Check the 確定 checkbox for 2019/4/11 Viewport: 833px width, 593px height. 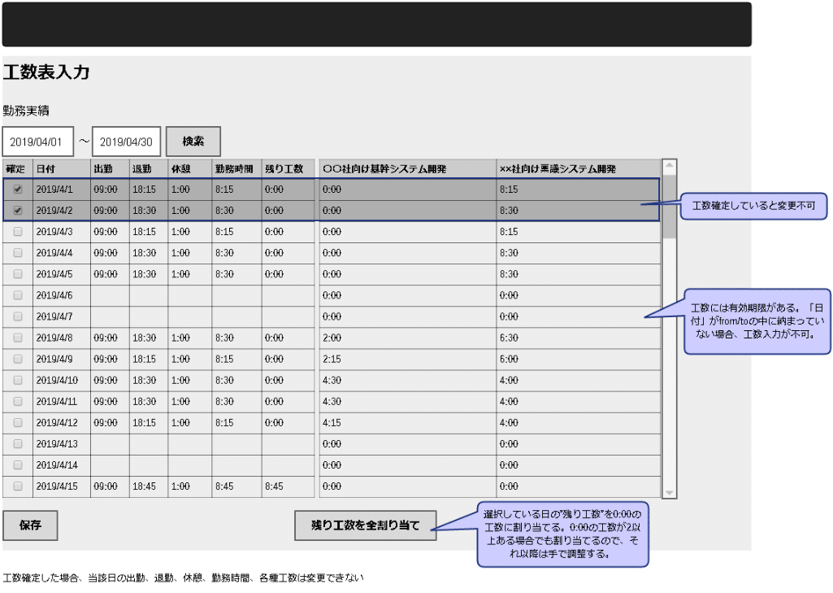(x=18, y=402)
